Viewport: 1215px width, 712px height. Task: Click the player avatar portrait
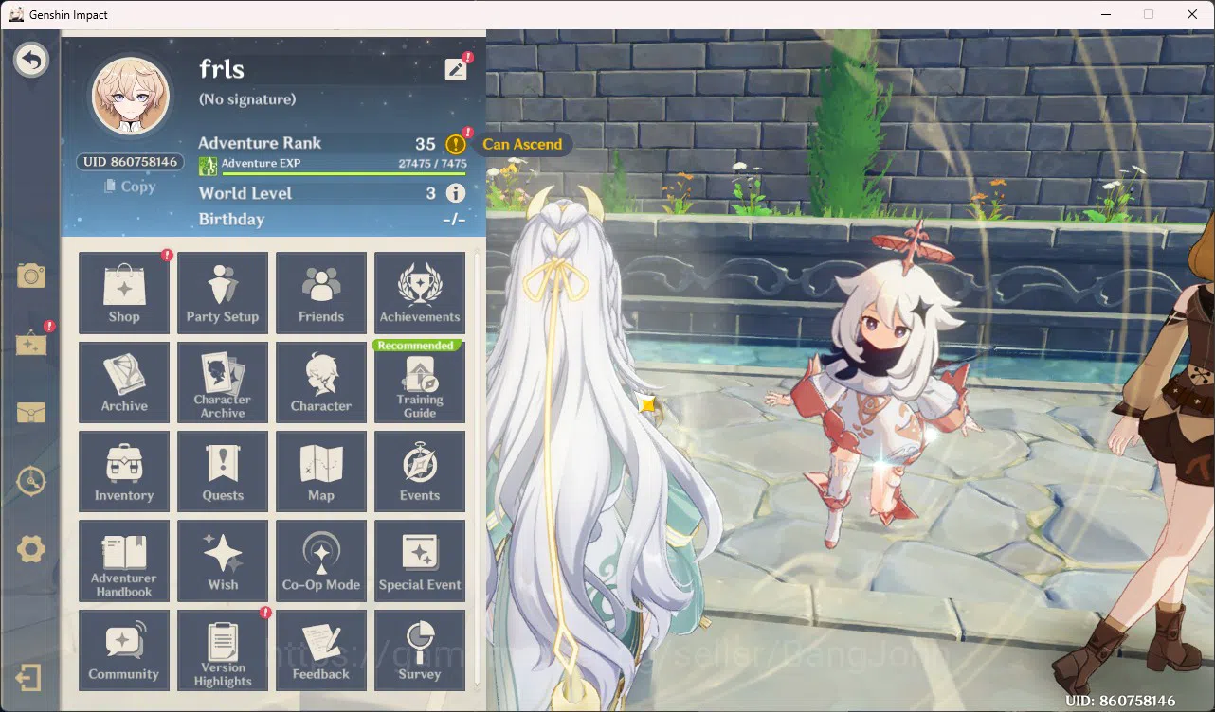coord(130,98)
